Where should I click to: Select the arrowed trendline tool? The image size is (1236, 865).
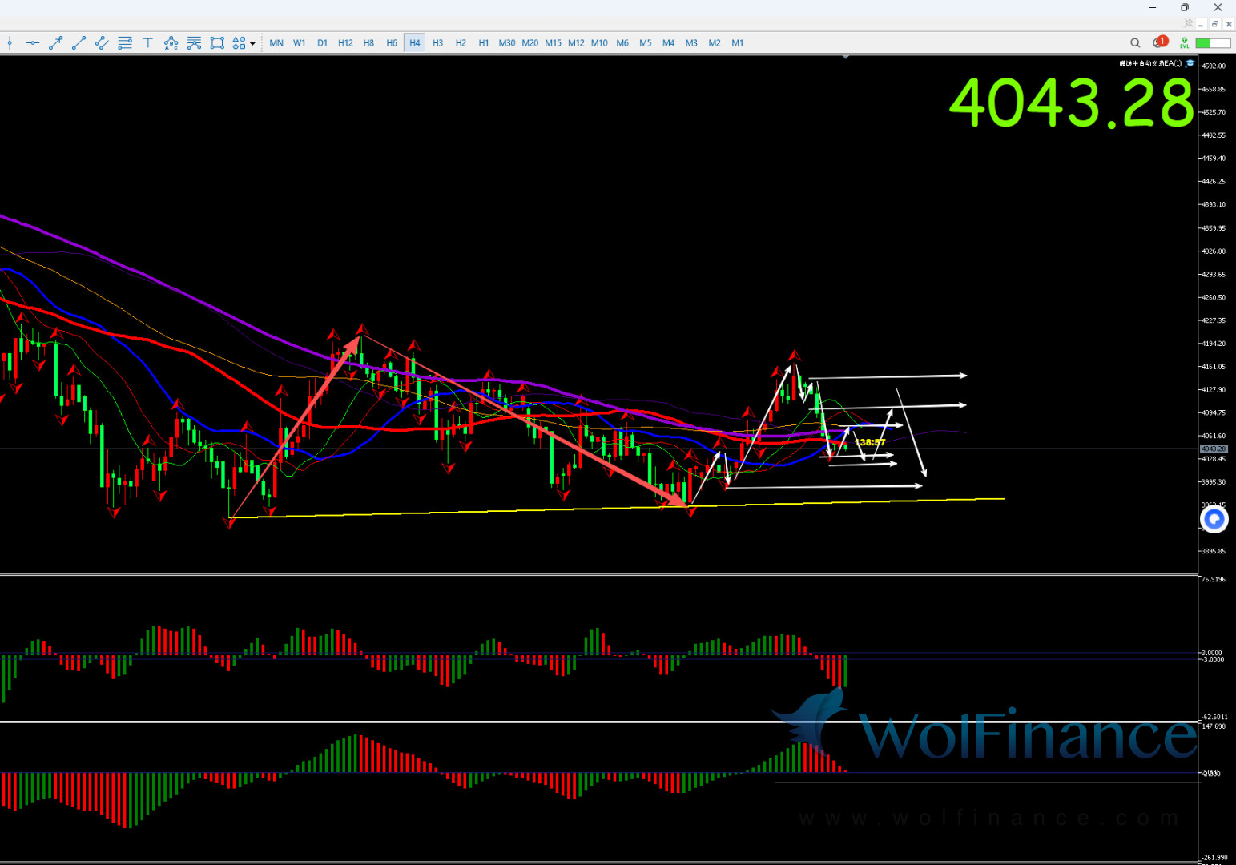55,43
